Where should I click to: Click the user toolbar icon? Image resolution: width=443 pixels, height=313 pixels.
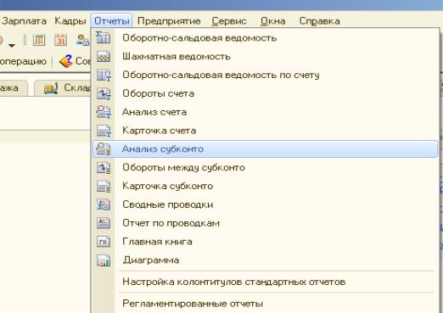(82, 40)
